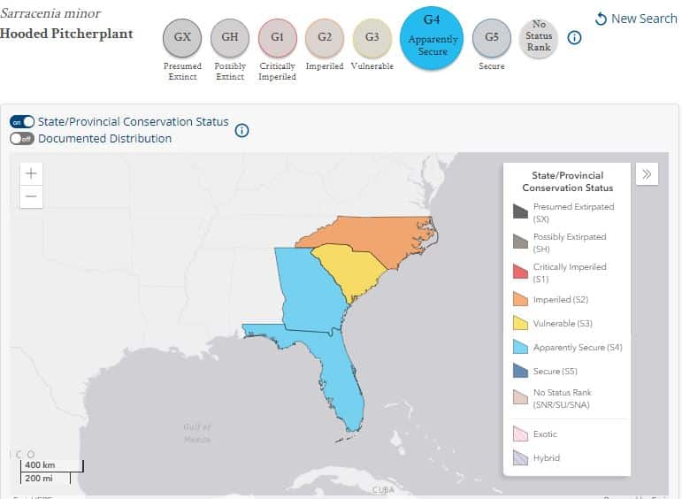
Task: Open info icon next to map layer toggles
Action: point(241,130)
